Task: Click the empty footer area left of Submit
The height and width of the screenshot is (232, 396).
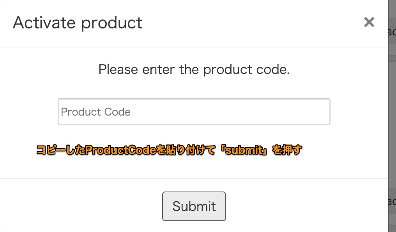Action: point(78,206)
